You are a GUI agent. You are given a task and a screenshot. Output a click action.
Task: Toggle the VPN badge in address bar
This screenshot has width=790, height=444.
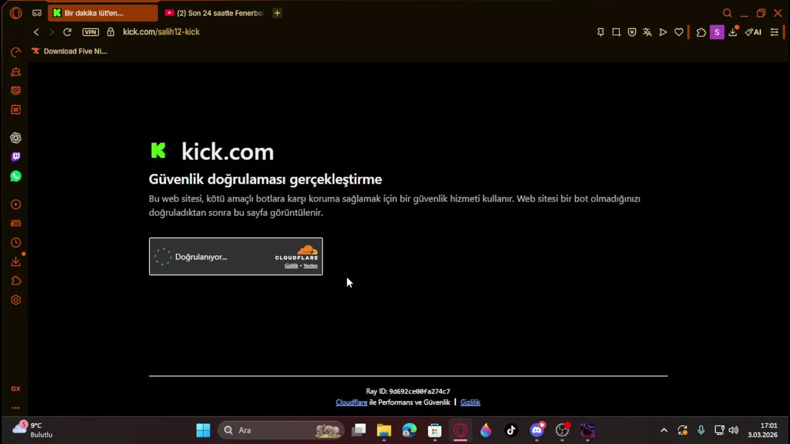tap(91, 32)
